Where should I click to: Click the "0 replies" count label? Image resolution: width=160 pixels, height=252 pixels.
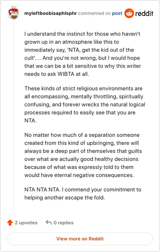(x=64, y=223)
